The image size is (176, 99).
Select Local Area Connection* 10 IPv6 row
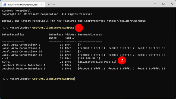83,55
